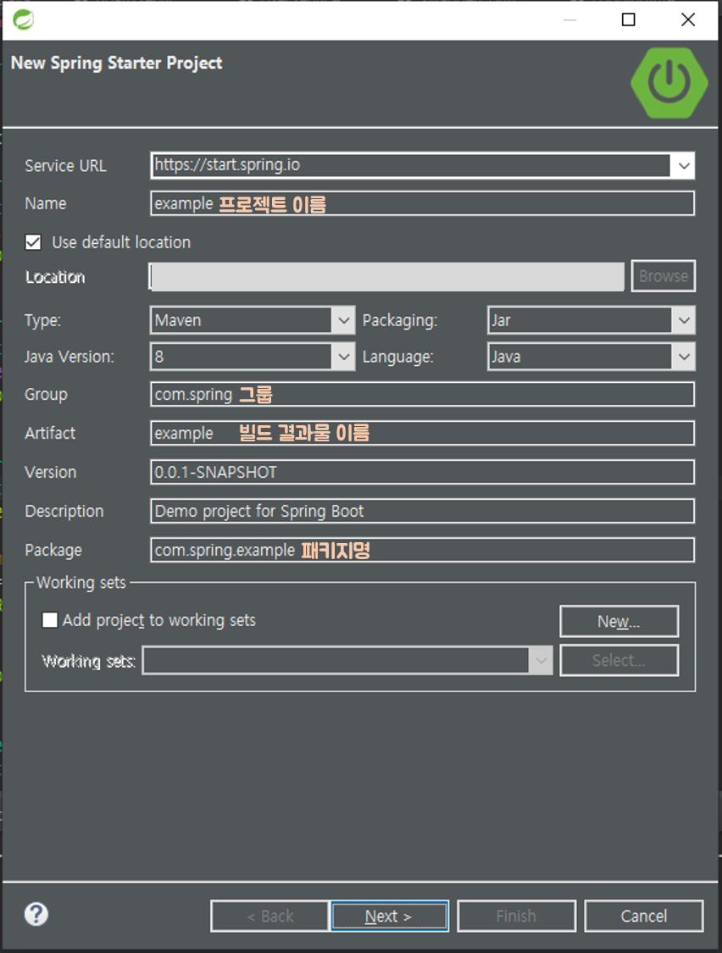Screen dimensions: 722x953
Task: Click the 'Service URL' label
Action: (66, 166)
